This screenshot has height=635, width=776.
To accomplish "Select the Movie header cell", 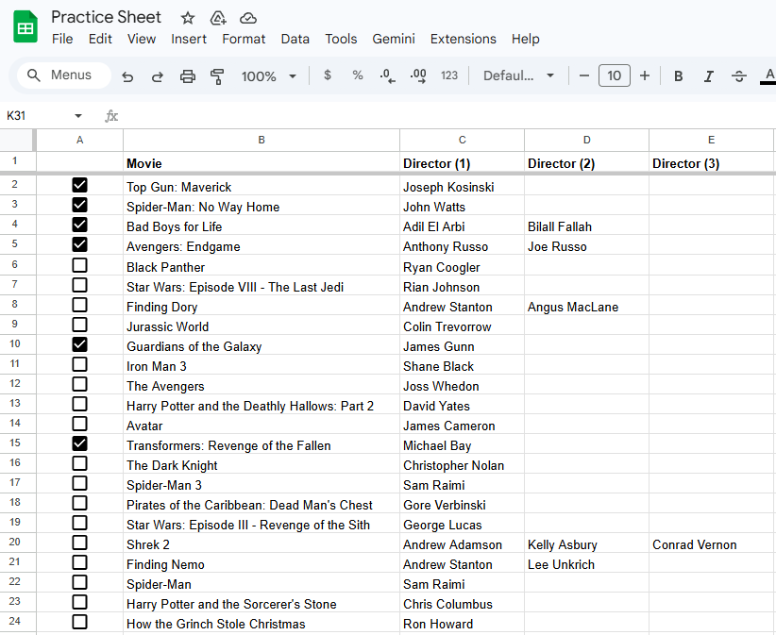I will pos(261,163).
